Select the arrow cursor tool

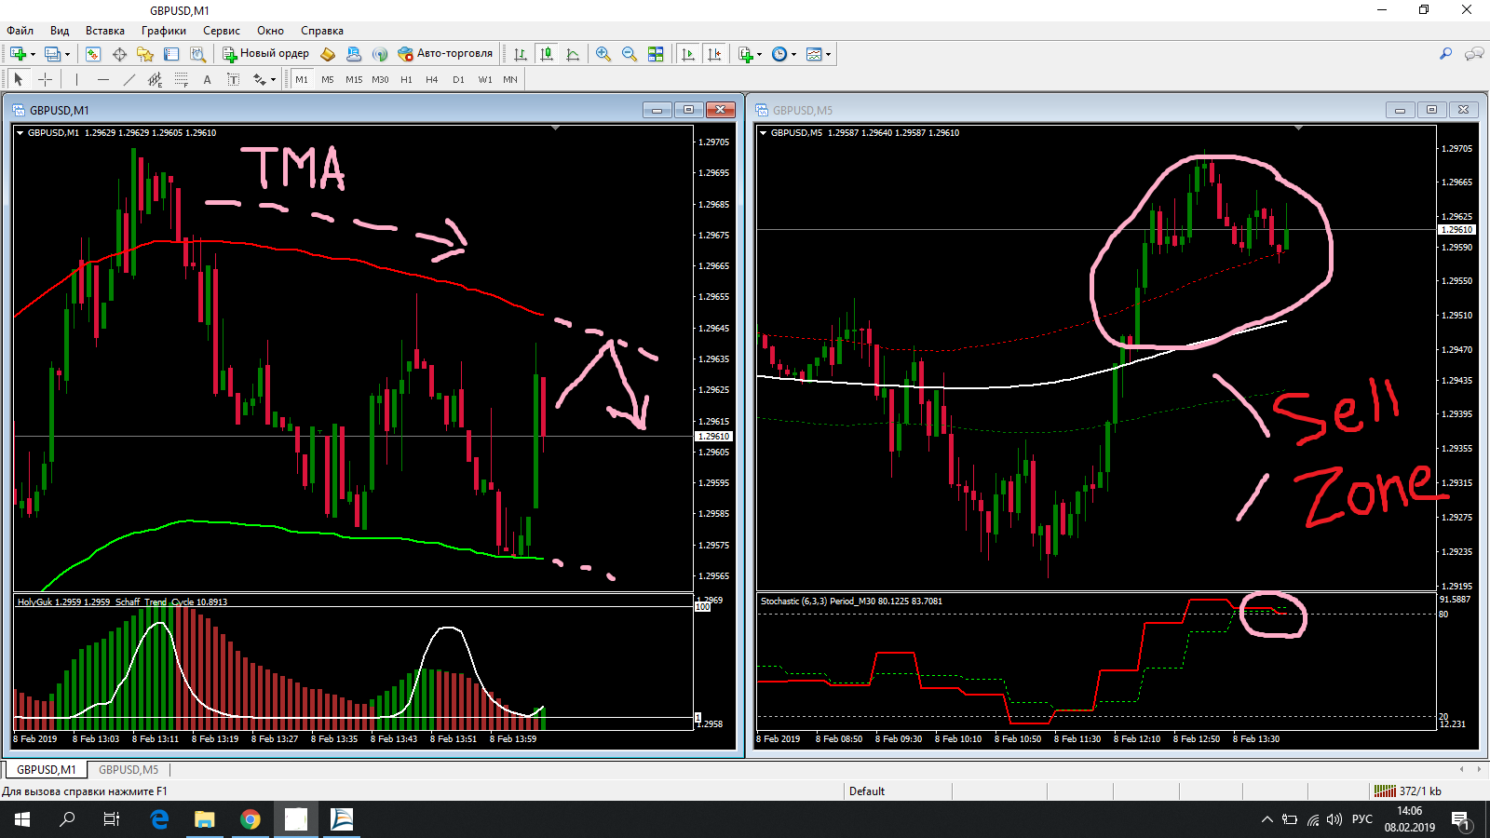19,79
